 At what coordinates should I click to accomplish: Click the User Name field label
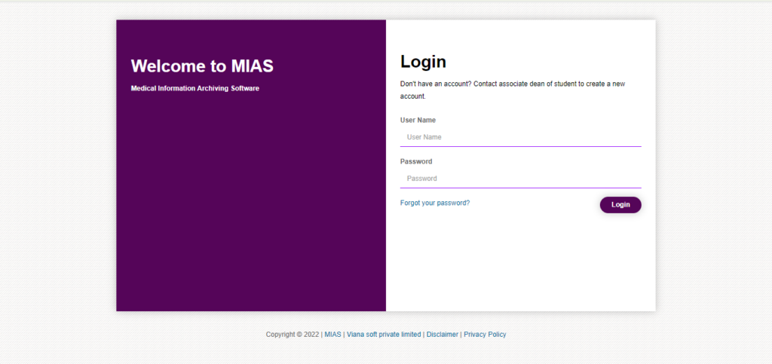(x=418, y=120)
